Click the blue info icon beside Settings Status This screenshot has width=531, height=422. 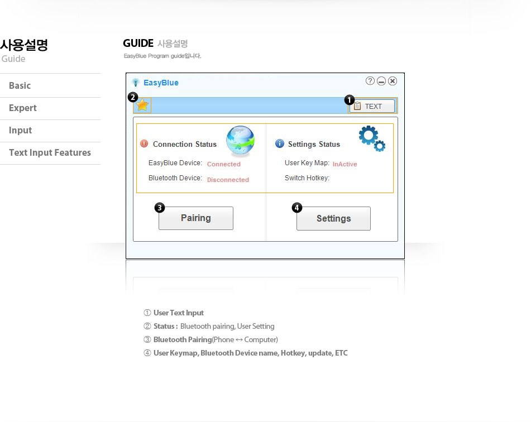tap(280, 144)
